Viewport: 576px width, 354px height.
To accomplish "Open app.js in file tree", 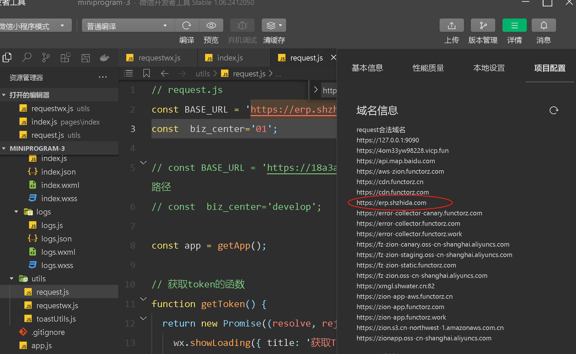I will [x=59, y=346].
